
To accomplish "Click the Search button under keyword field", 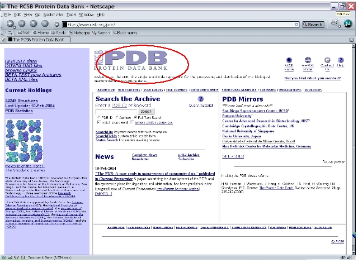I will pos(146,111).
